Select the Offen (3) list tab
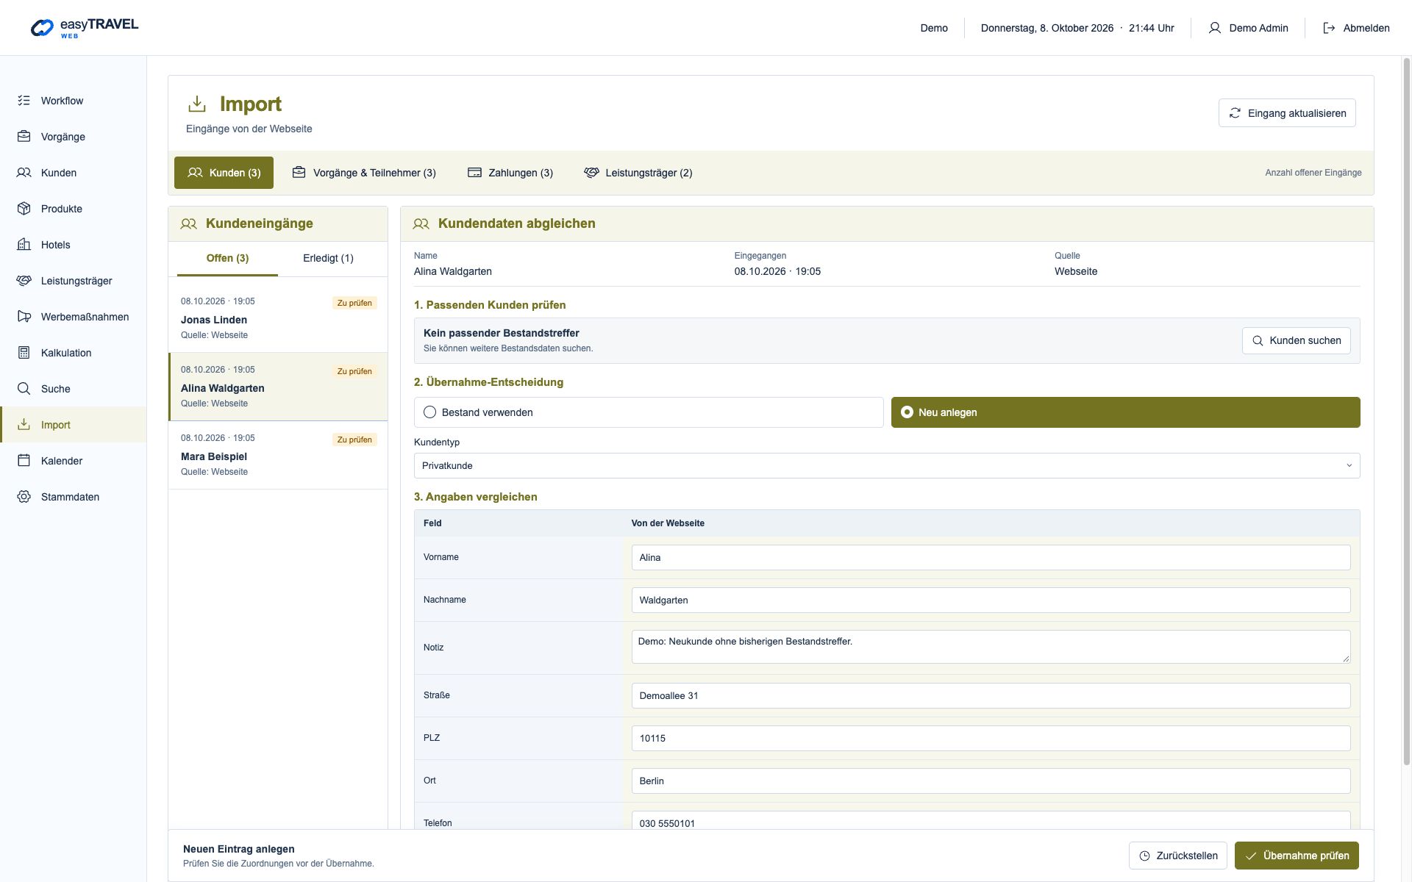Screen dimensions: 1412x882 tap(227, 259)
